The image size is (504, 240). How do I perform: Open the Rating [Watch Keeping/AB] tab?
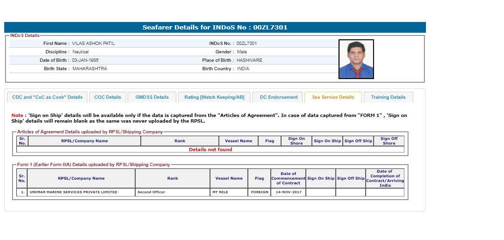tap(214, 97)
